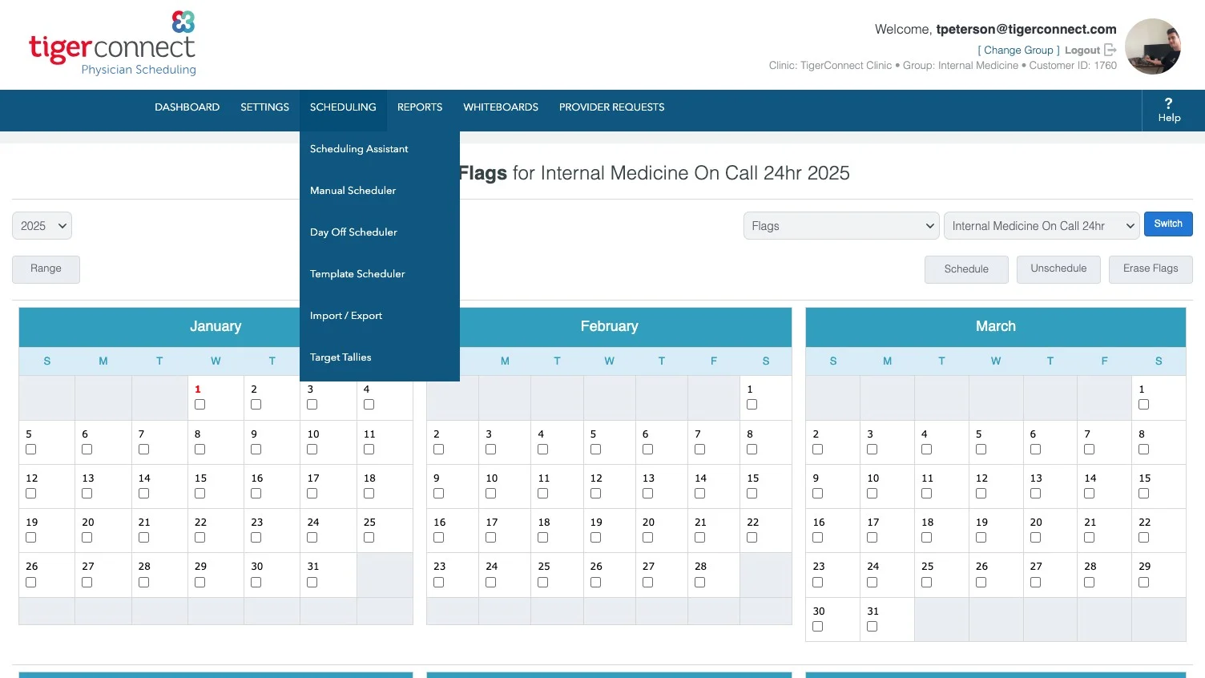Check the March 31 checkbox
This screenshot has height=678, width=1205.
click(x=872, y=627)
